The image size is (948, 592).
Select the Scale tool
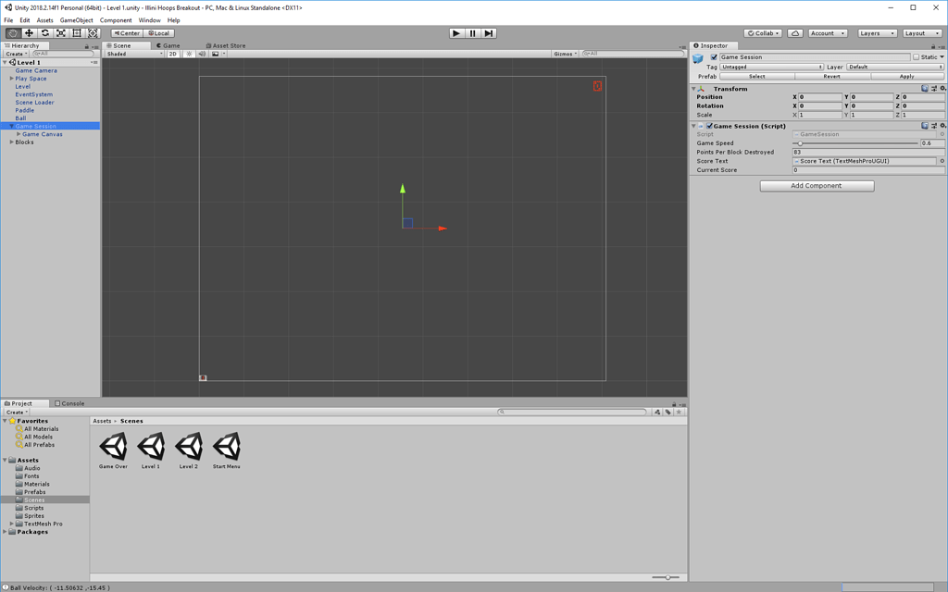point(61,32)
